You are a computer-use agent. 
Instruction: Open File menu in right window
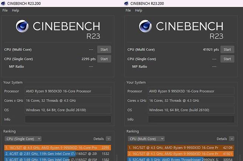(128, 10)
